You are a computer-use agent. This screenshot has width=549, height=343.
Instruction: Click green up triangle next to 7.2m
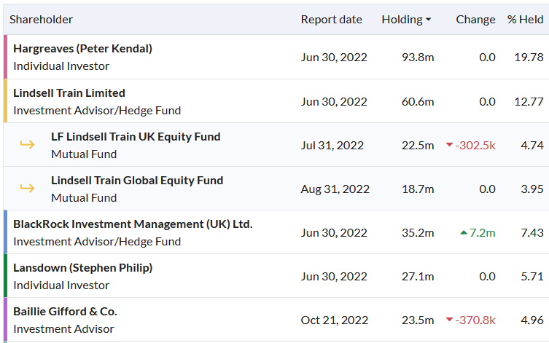tap(464, 233)
